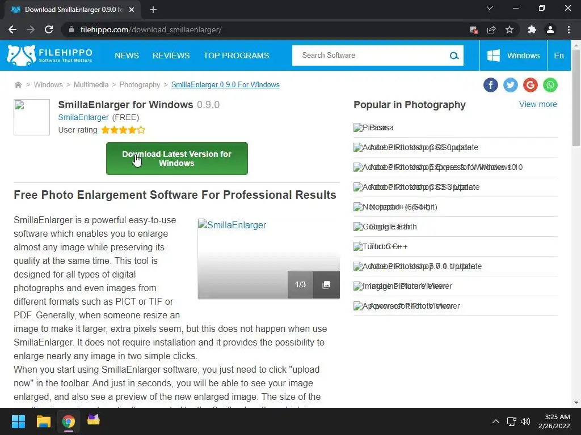Screen dimensions: 581x435
Task: Open the En language selector
Action: 559,56
